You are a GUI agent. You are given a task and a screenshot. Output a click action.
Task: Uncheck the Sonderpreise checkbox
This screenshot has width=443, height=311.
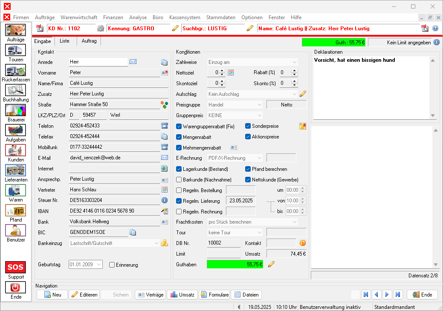(248, 126)
